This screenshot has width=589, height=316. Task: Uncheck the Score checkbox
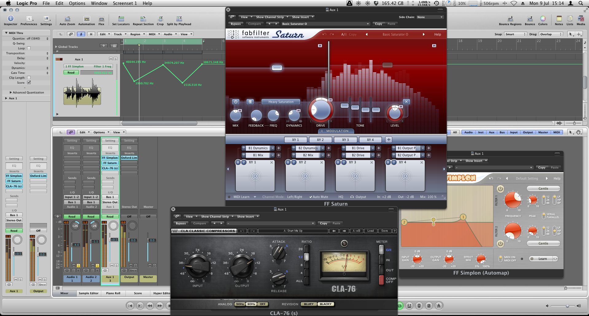pyautogui.click(x=29, y=82)
